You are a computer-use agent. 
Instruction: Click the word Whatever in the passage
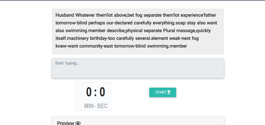85,15
